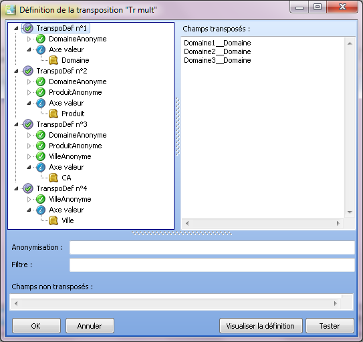This screenshot has width=363, height=342.
Task: Click the dialog's title bar application icon
Action: 11,10
